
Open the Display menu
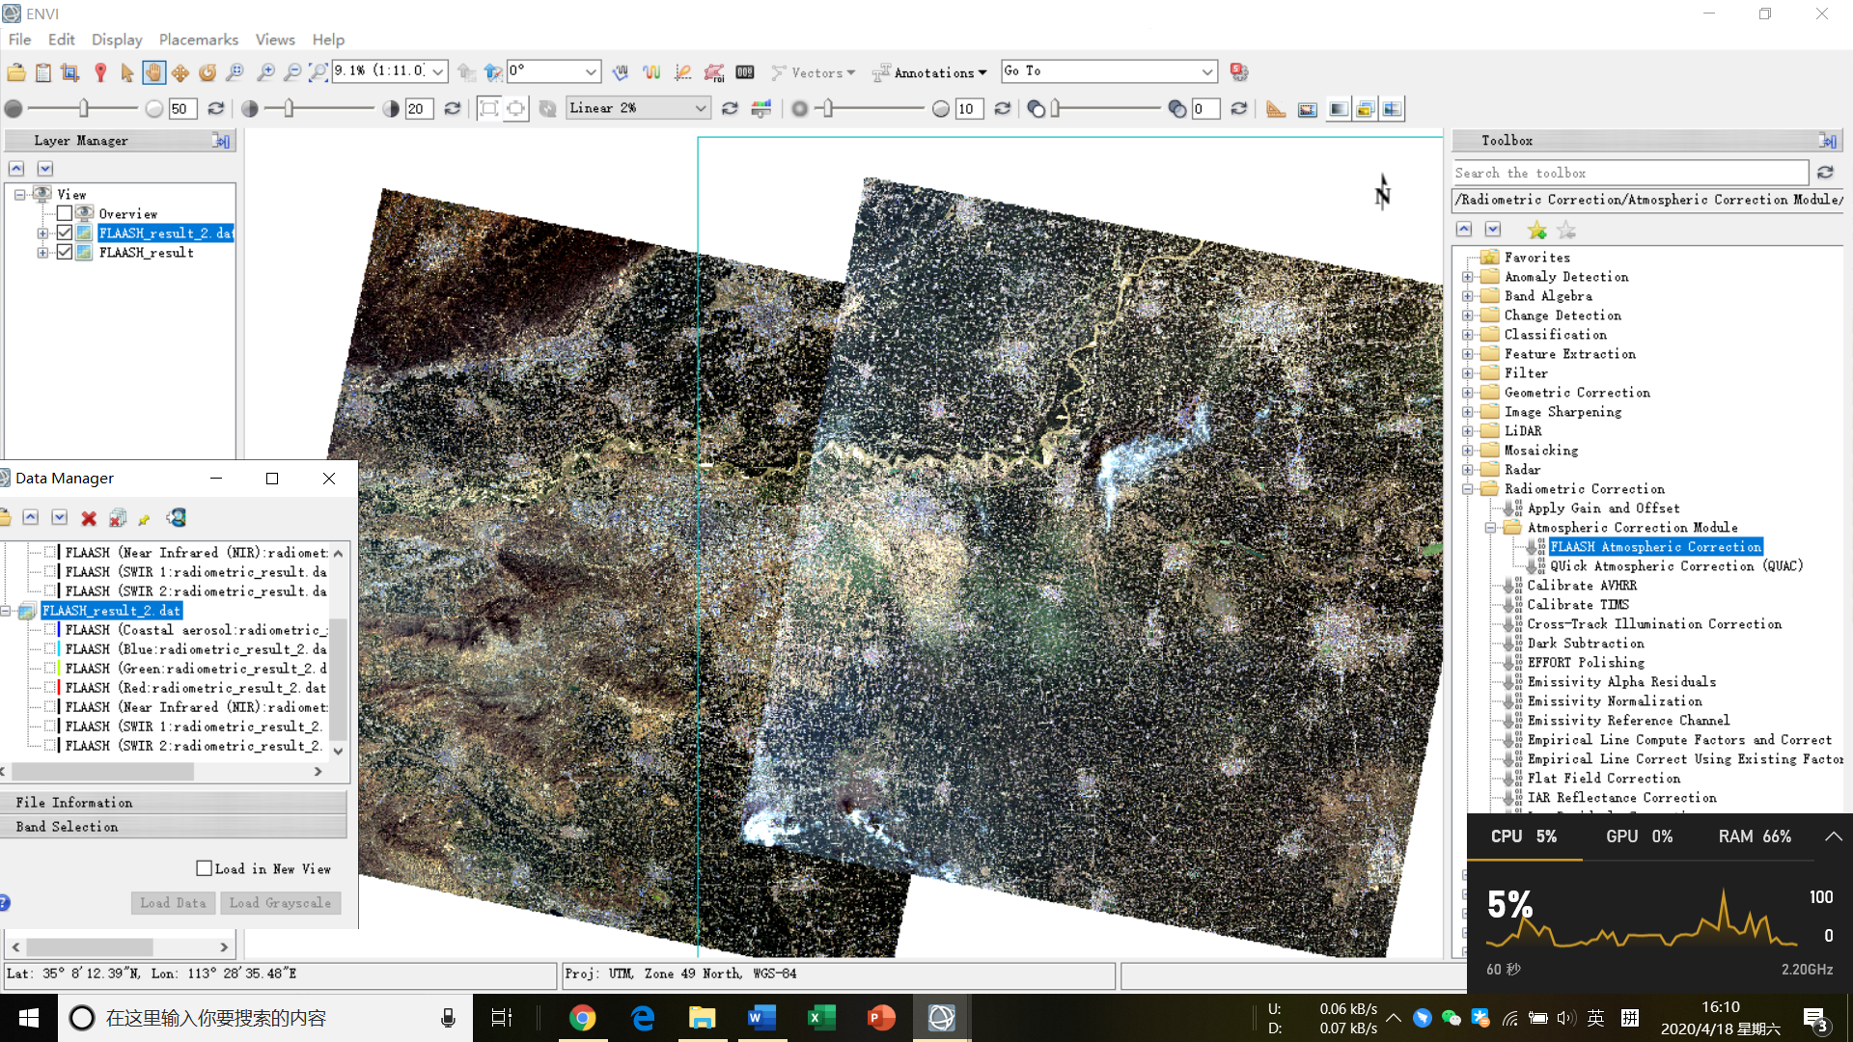point(116,40)
